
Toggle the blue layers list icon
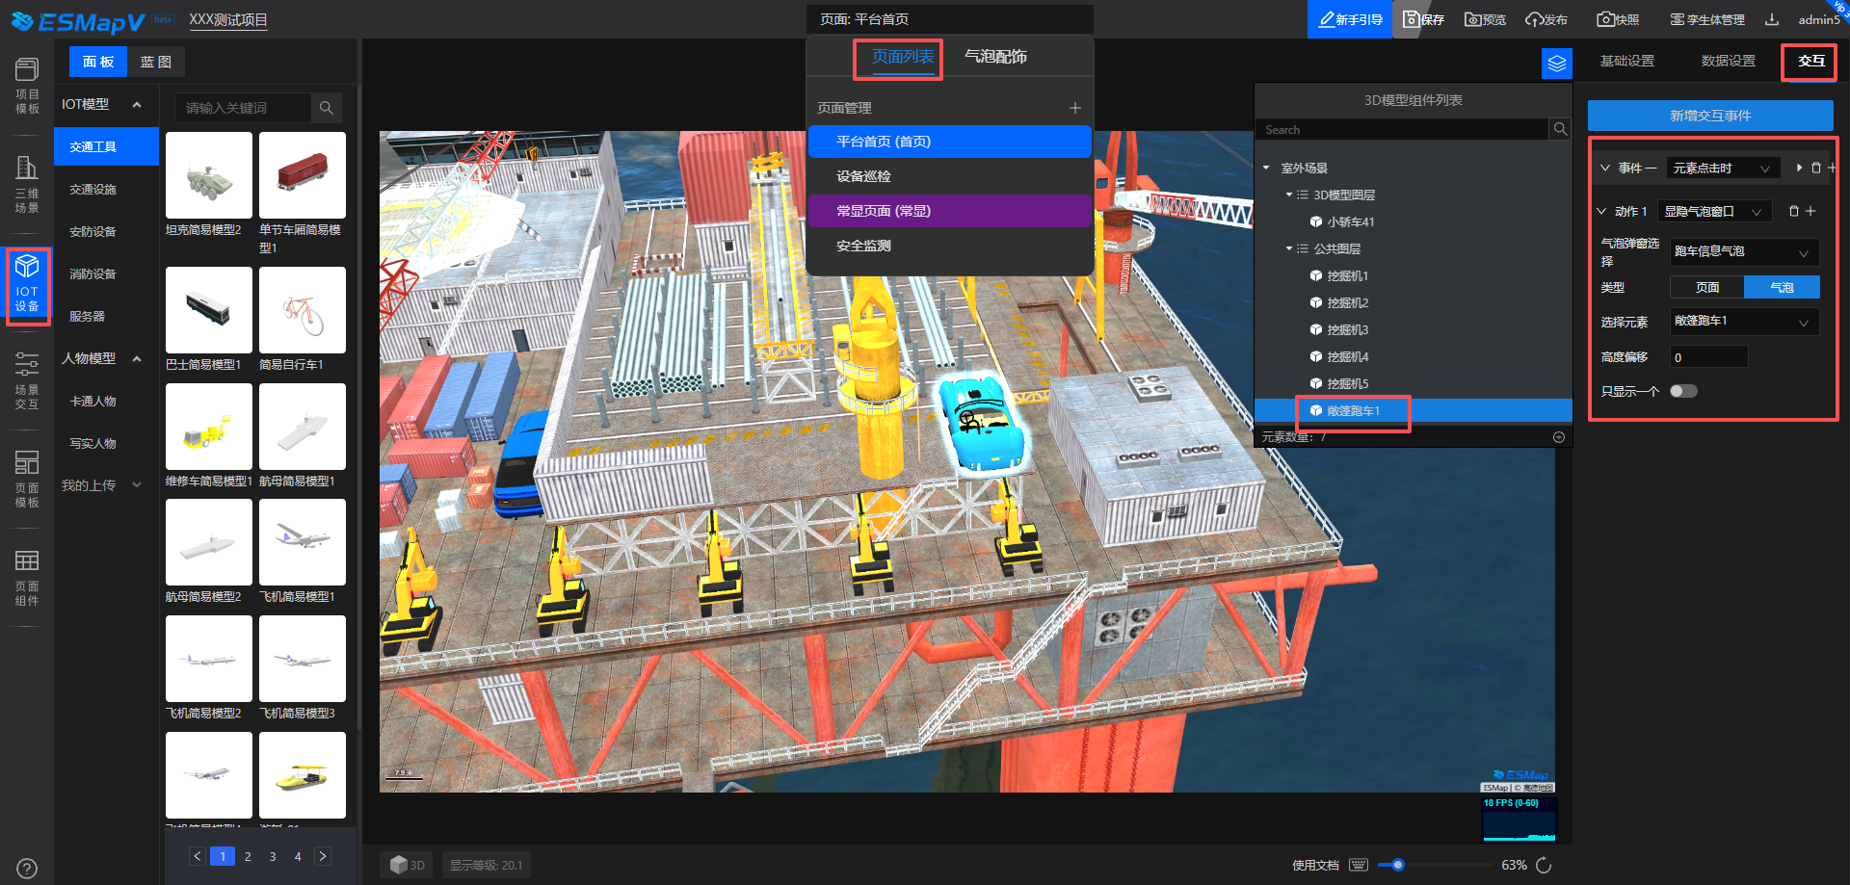(1557, 64)
